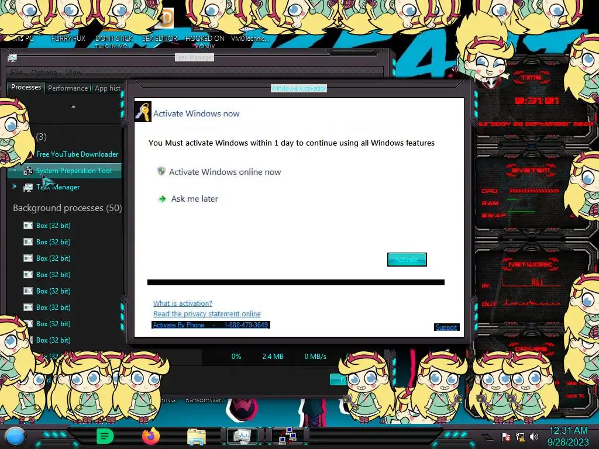Open the What is activation? link
Viewport: 599px width, 449px height.
[183, 303]
